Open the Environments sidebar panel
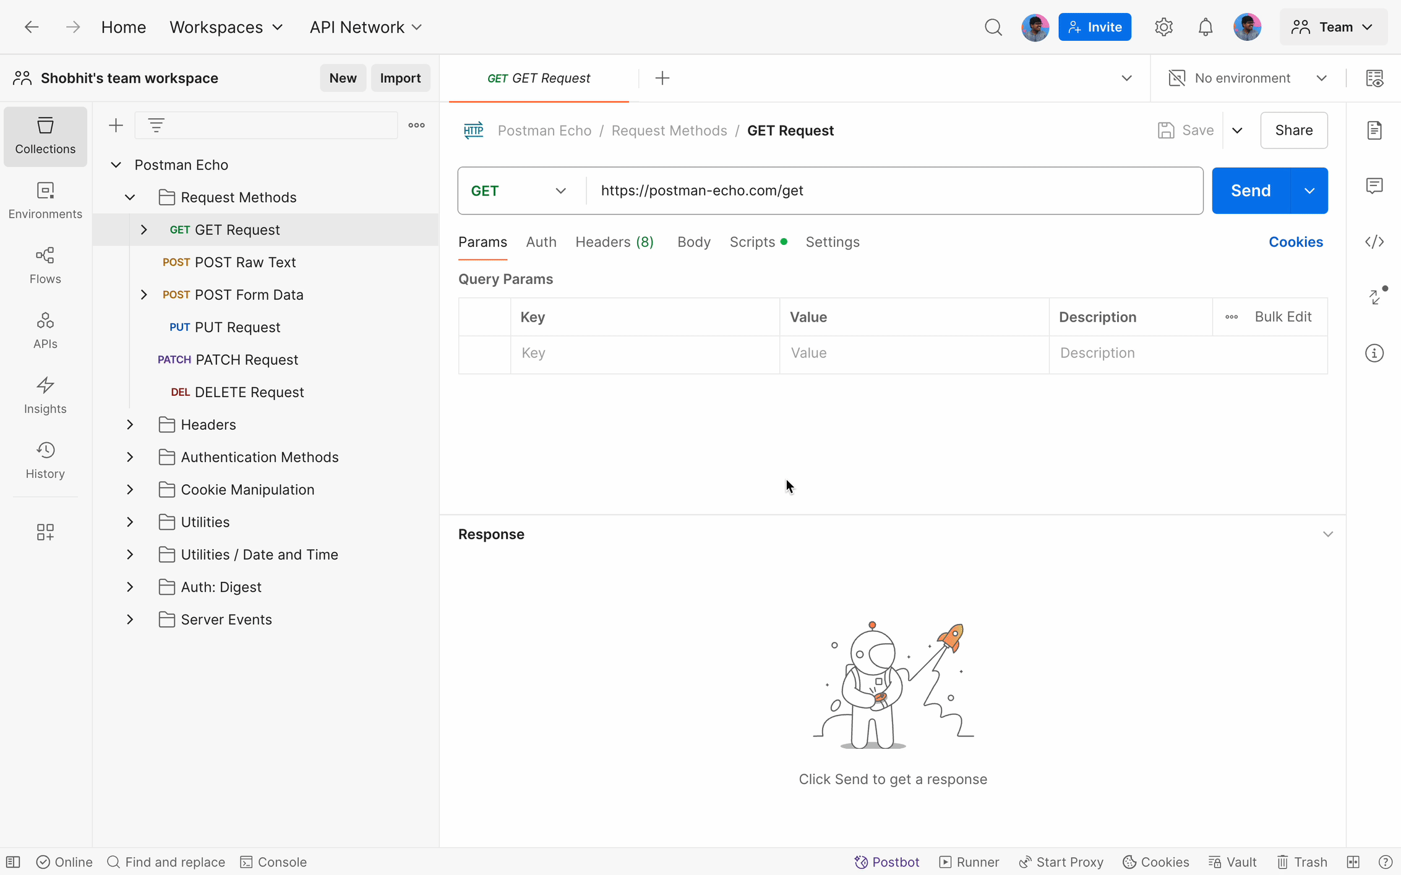This screenshot has width=1401, height=875. point(45,199)
